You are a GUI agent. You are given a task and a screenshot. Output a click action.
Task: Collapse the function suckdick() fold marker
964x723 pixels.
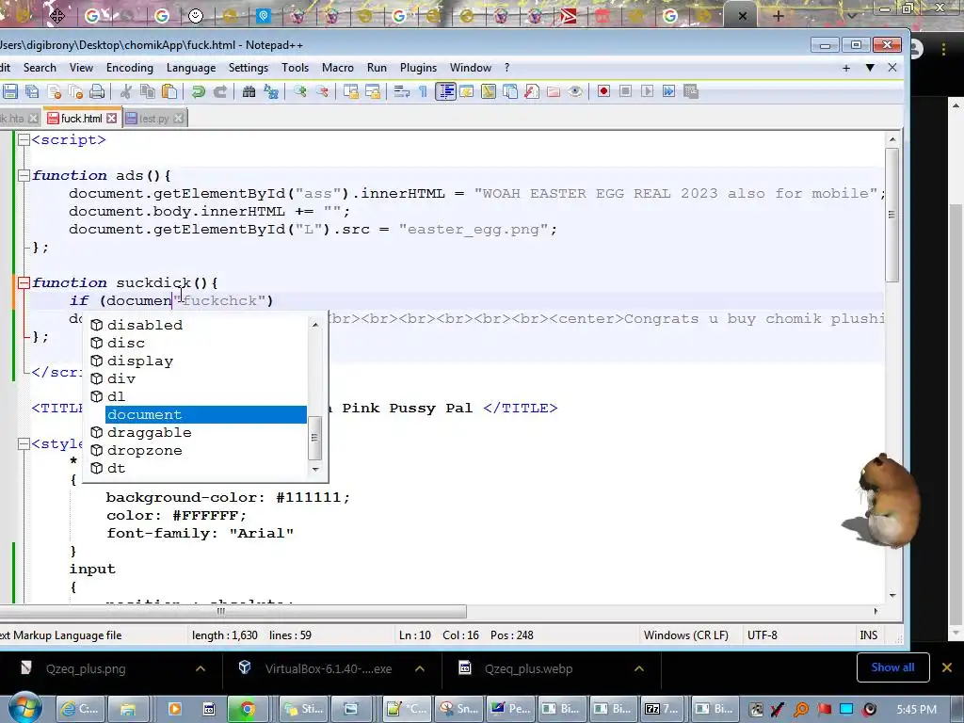point(24,282)
